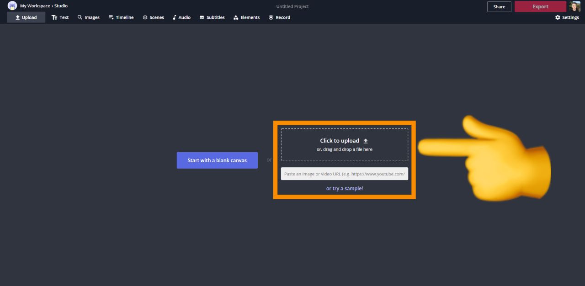
Task: Click the dashed Click to upload area
Action: [x=344, y=144]
